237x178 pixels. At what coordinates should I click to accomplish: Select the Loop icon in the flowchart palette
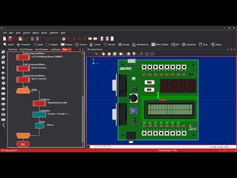click(3, 89)
